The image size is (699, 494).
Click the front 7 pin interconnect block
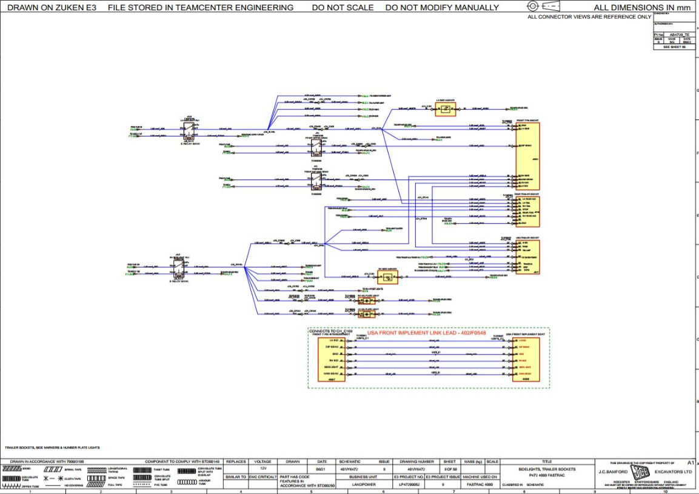click(x=331, y=359)
